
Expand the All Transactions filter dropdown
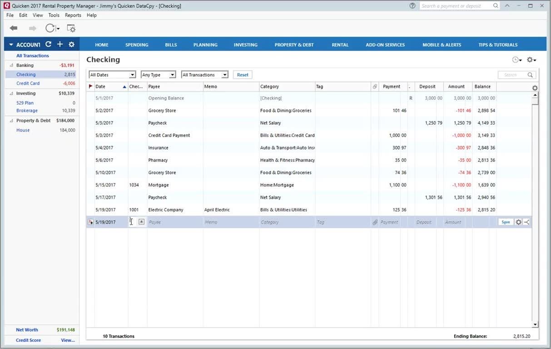pyautogui.click(x=204, y=75)
